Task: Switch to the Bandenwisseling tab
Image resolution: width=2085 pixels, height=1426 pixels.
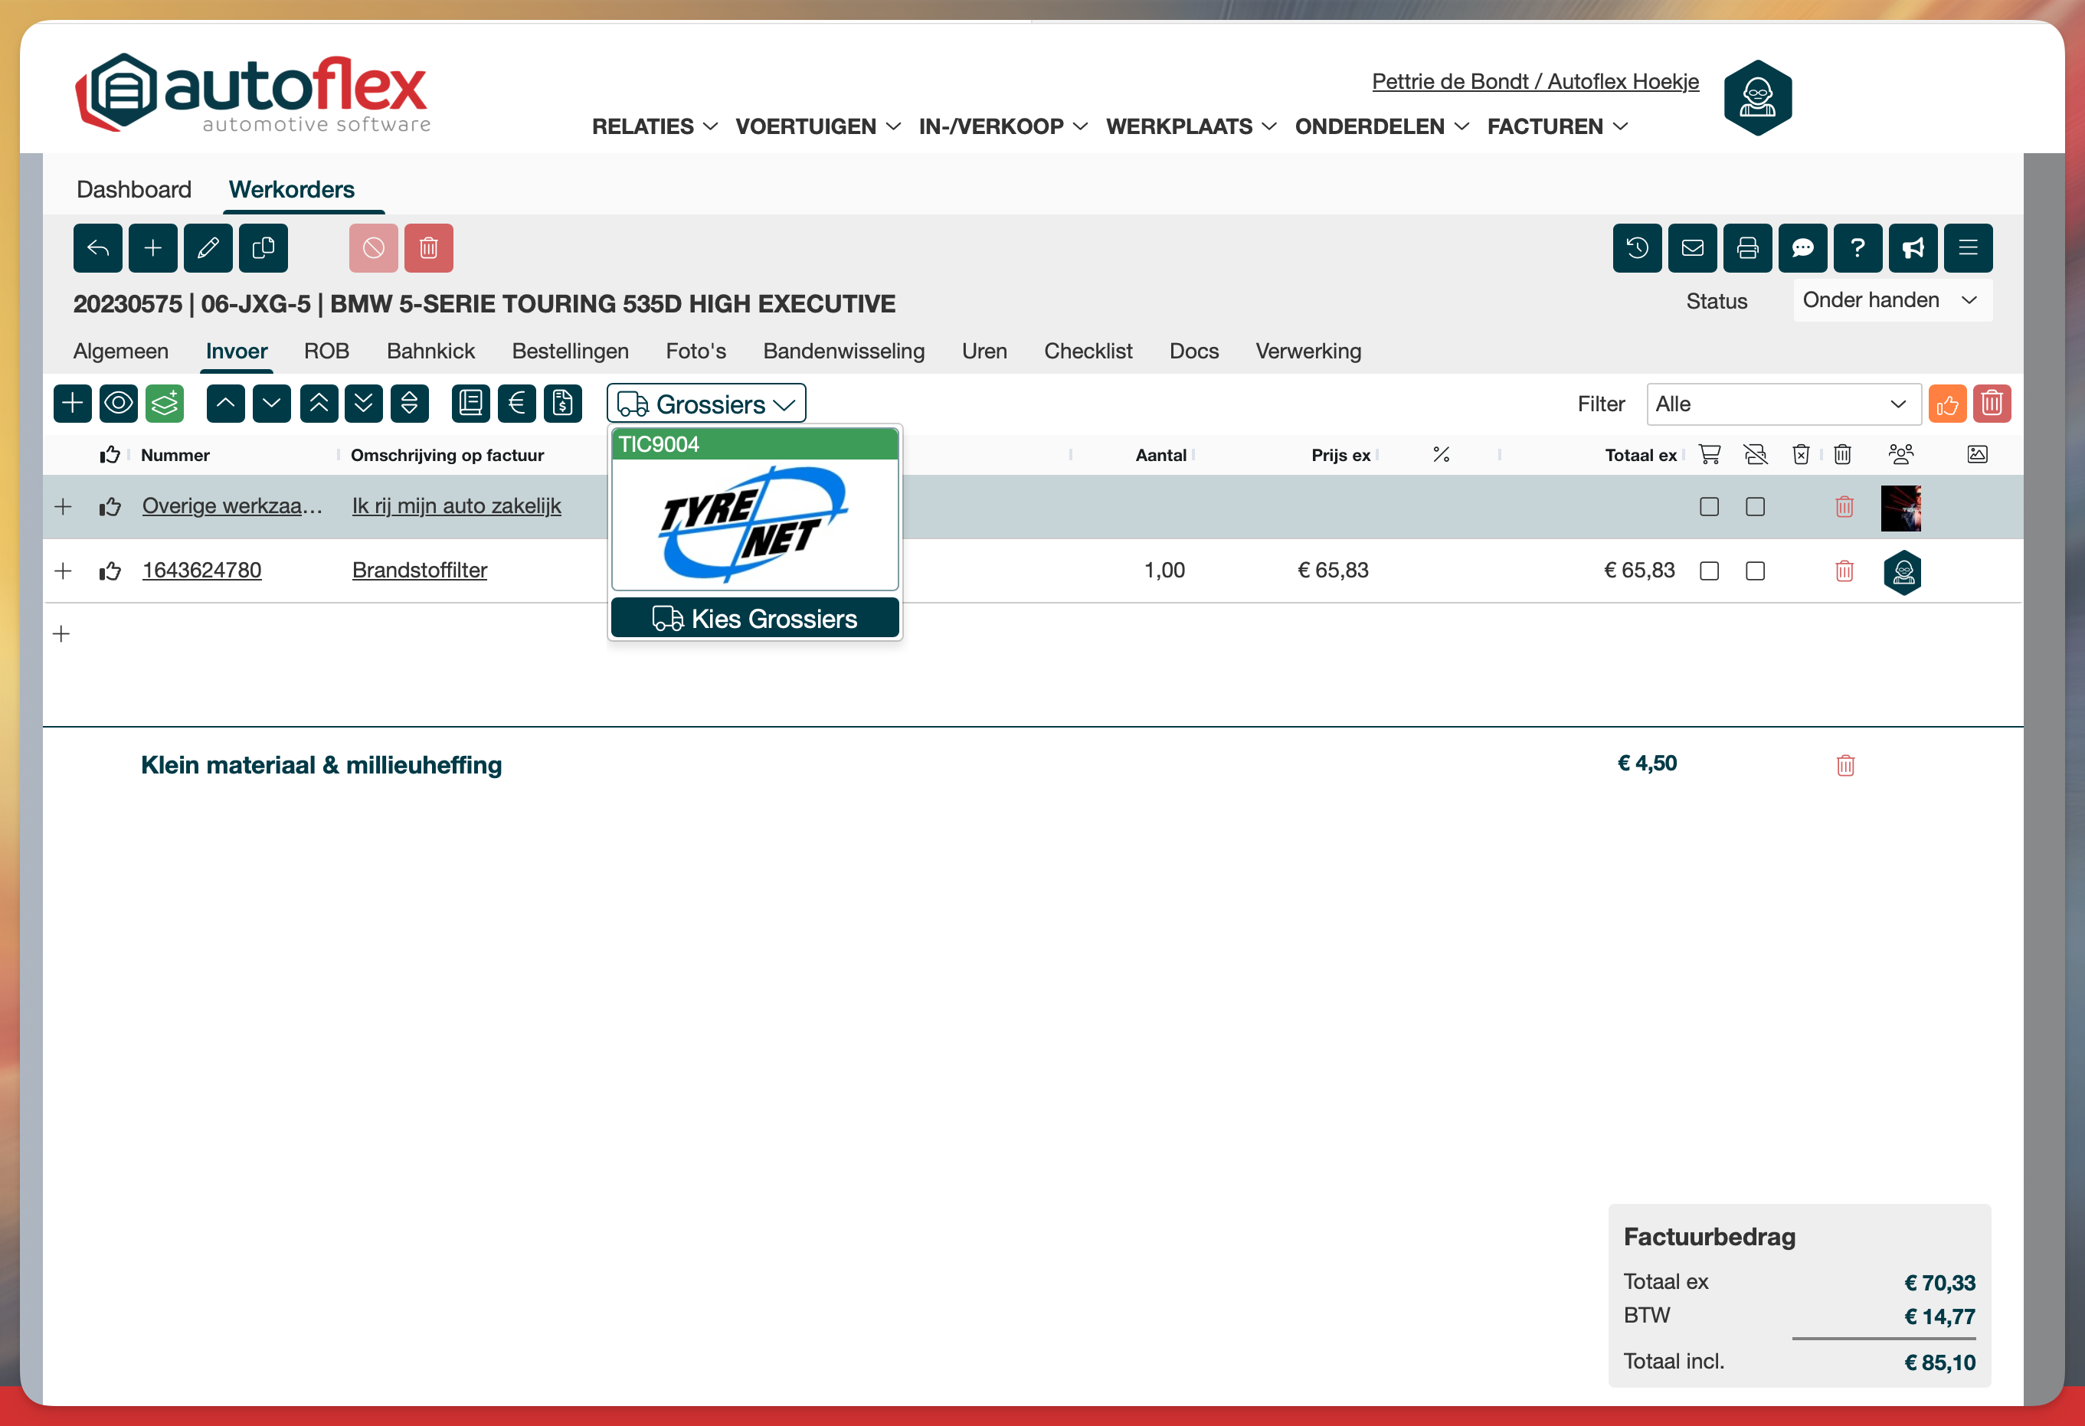Action: pyautogui.click(x=843, y=352)
